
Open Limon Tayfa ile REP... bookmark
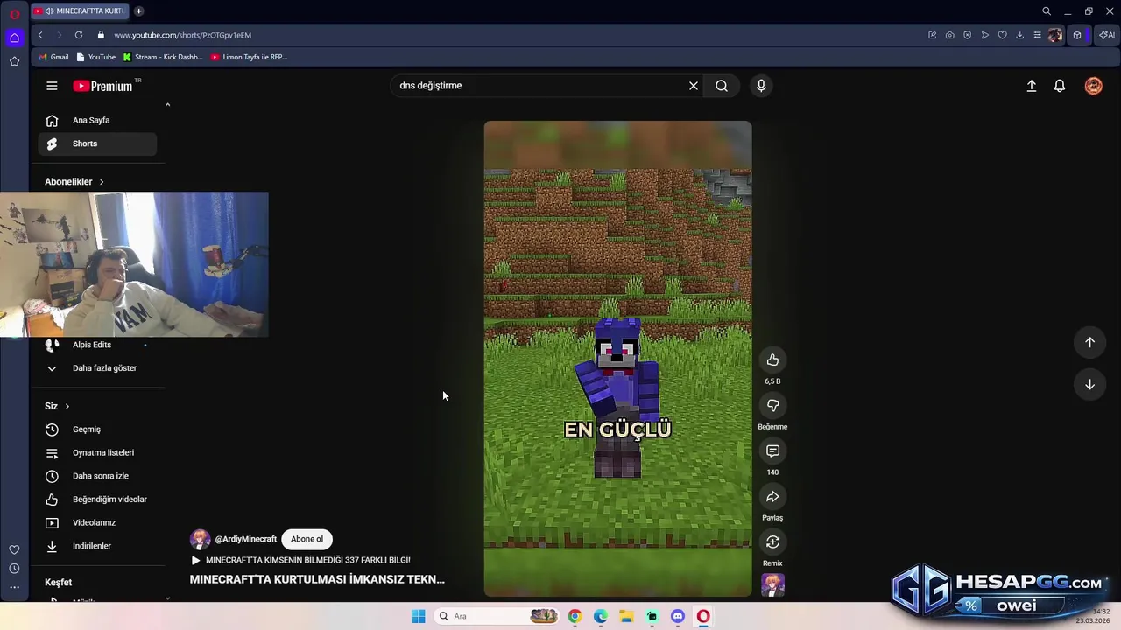coord(249,57)
